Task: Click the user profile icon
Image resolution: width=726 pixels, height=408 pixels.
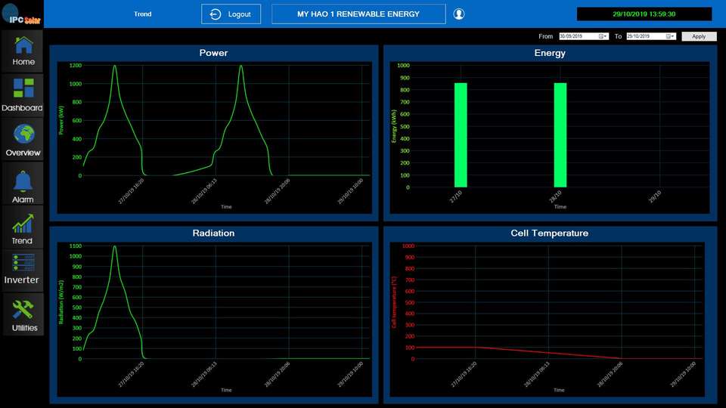Action: tap(459, 14)
